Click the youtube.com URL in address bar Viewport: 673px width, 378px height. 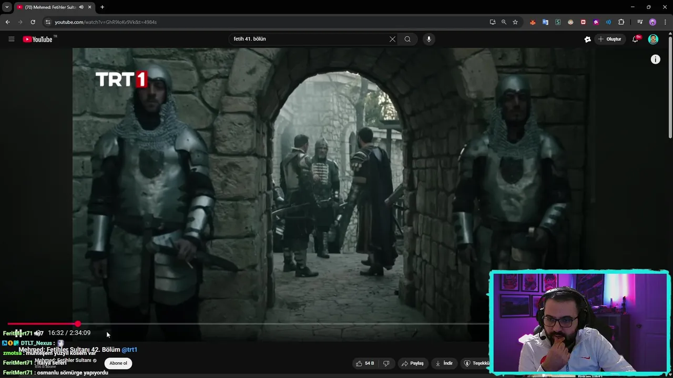106,22
